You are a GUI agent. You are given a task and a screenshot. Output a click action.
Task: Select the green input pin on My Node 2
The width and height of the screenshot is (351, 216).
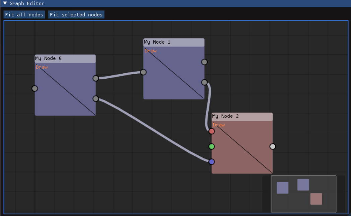(211, 146)
